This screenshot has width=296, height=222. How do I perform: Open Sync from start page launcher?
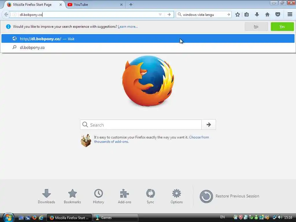150,196
